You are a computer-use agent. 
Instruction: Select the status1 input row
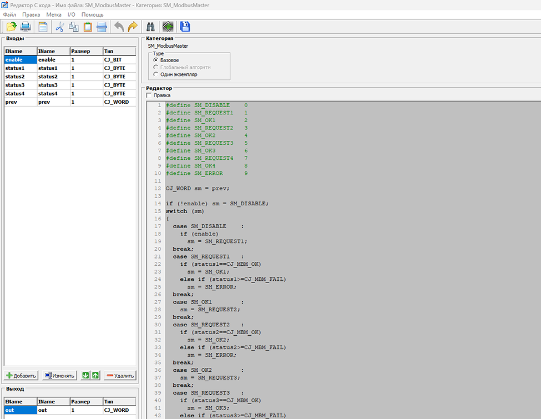(x=70, y=68)
